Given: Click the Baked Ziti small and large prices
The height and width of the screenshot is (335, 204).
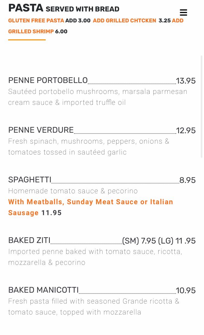Looking at the screenshot, I should click(x=159, y=241).
